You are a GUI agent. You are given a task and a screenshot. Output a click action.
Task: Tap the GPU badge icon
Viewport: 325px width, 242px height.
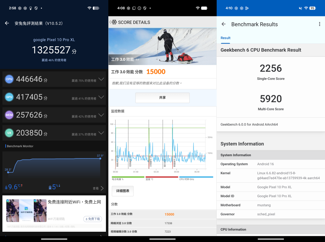tap(9, 97)
